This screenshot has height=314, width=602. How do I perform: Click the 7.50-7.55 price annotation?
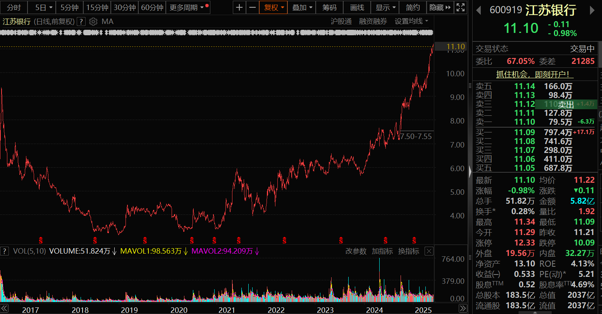pos(416,136)
